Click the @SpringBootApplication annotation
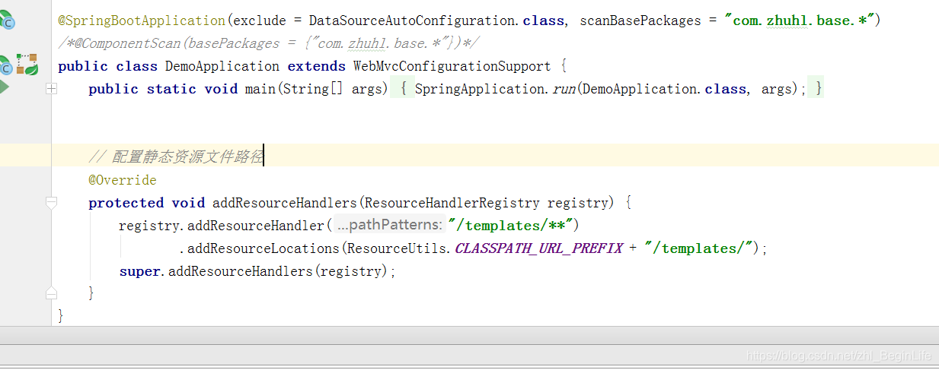Viewport: 939px width, 370px height. pos(142,21)
